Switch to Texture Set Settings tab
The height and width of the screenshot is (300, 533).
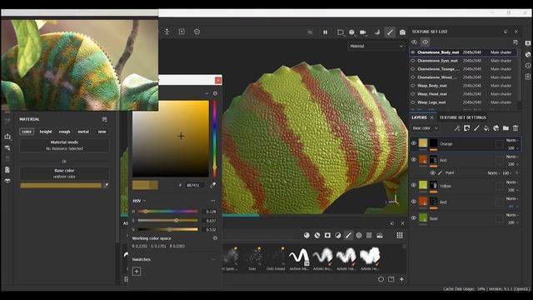coord(463,117)
